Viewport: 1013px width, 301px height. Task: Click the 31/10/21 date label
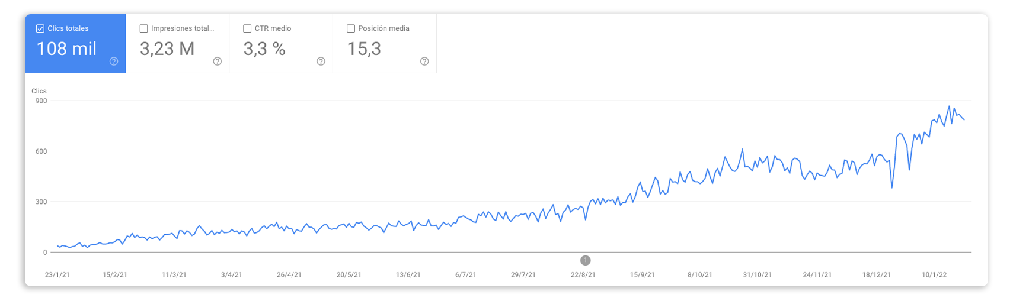[758, 275]
